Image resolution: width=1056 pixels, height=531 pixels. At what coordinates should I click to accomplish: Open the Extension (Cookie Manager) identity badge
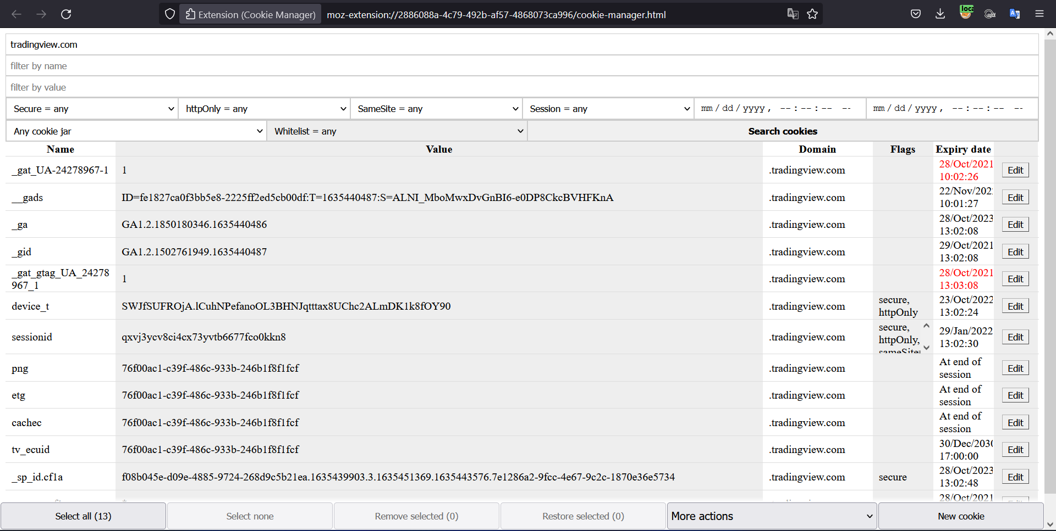(250, 14)
